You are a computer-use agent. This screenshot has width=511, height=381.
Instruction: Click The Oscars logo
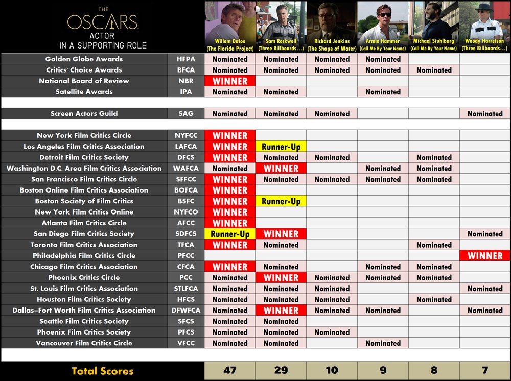point(103,19)
